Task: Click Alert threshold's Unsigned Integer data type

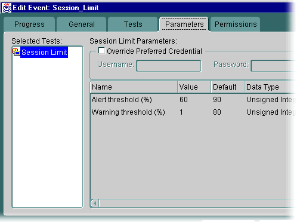Action: click(x=271, y=100)
